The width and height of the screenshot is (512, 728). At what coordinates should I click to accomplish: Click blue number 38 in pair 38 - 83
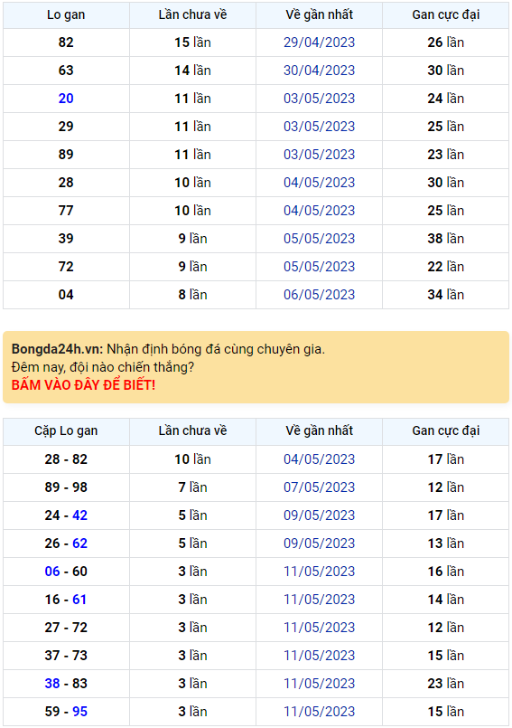tap(52, 684)
